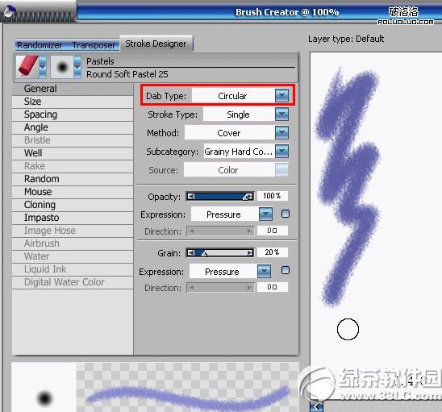The image size is (442, 412).
Task: Select the Size settings section
Action: [x=73, y=102]
